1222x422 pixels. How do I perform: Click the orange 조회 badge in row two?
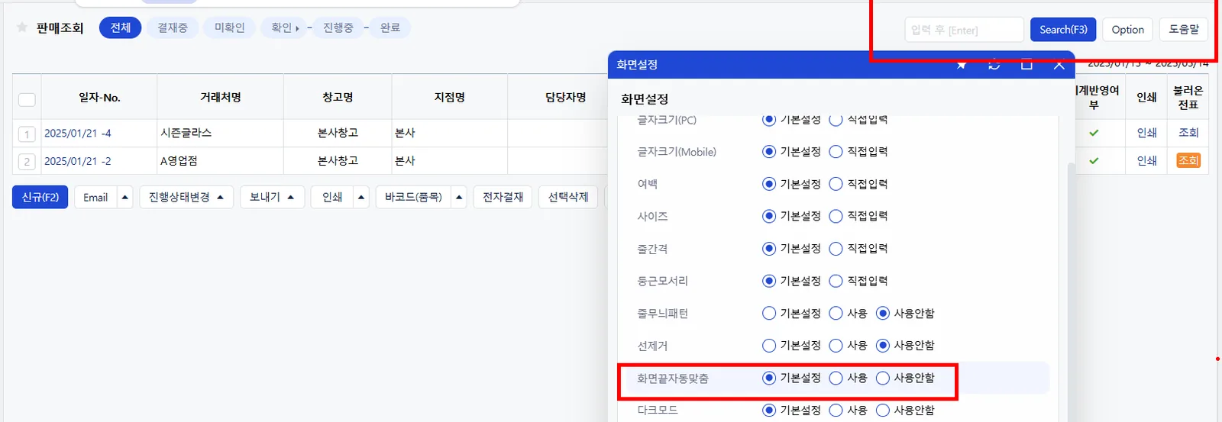click(1188, 161)
